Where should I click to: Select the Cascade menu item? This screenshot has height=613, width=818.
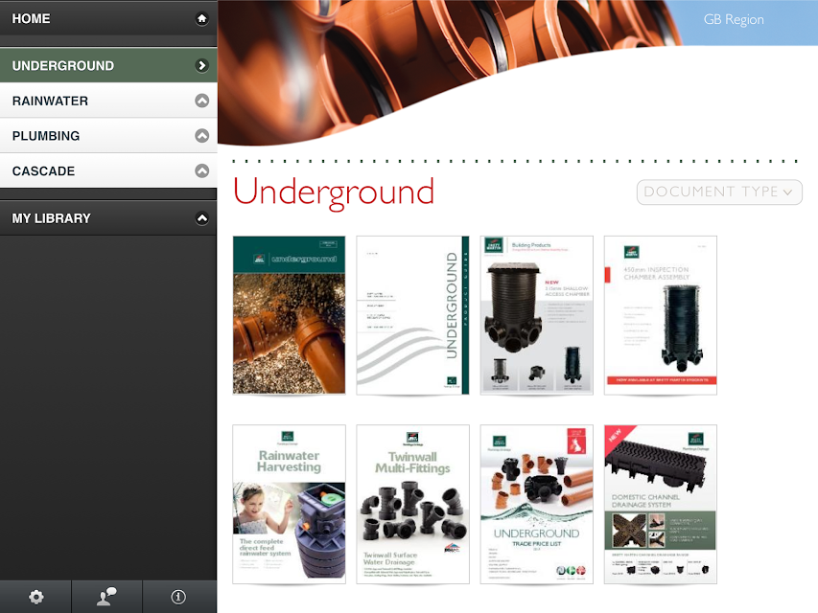pyautogui.click(x=108, y=171)
